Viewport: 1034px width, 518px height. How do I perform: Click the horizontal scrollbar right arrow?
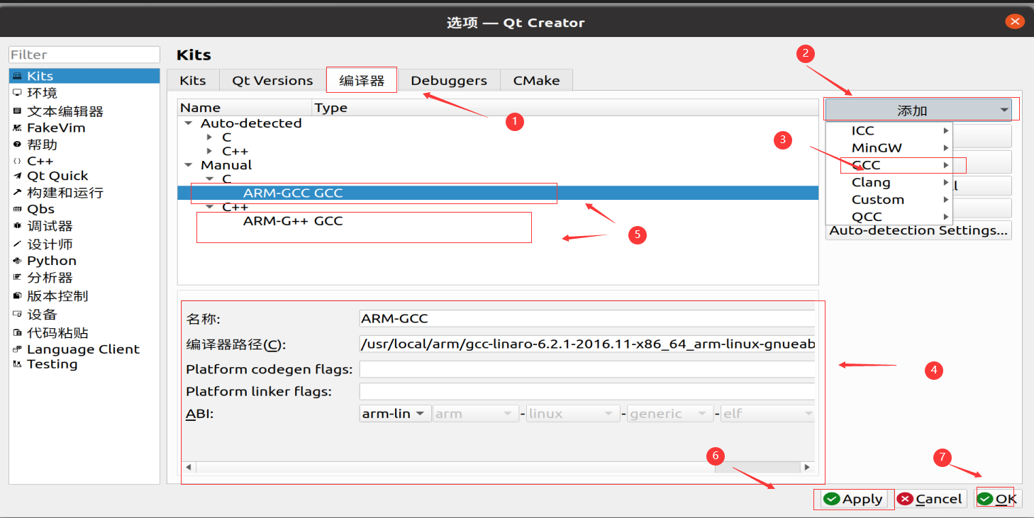pos(806,467)
